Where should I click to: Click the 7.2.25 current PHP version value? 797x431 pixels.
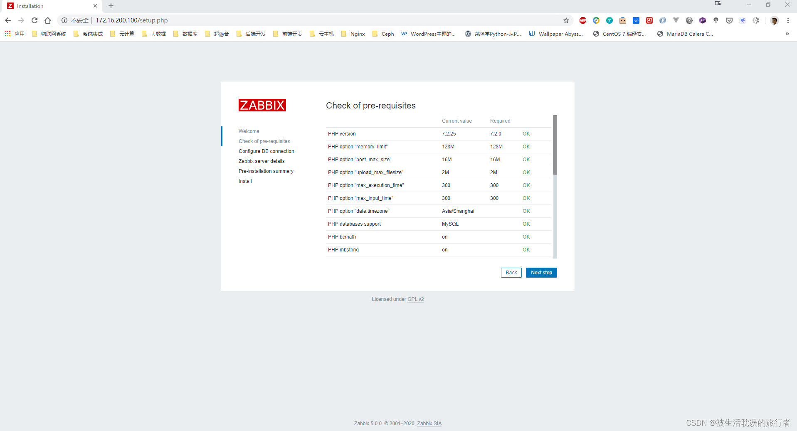[x=449, y=134]
